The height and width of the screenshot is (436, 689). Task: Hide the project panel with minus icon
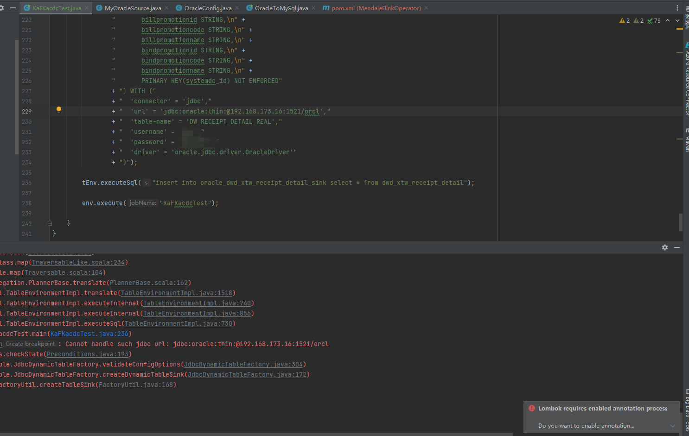pos(13,8)
